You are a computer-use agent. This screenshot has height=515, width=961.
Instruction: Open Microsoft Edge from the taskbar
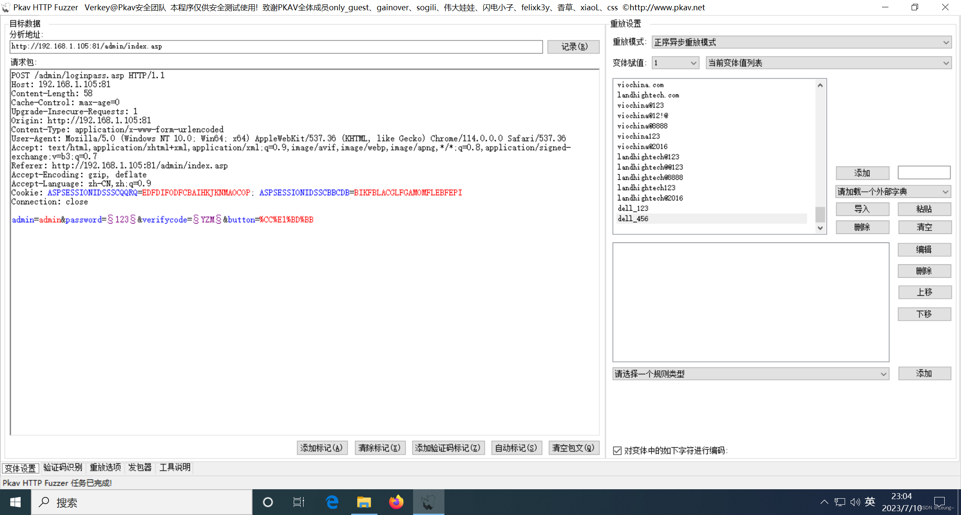coord(331,502)
